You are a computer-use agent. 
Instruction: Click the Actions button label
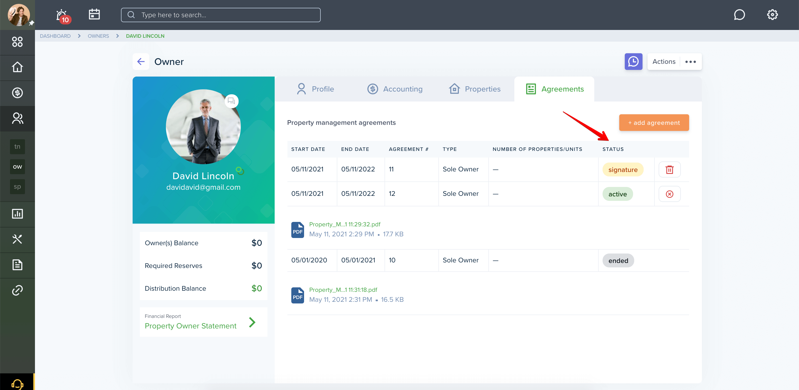[663, 62]
